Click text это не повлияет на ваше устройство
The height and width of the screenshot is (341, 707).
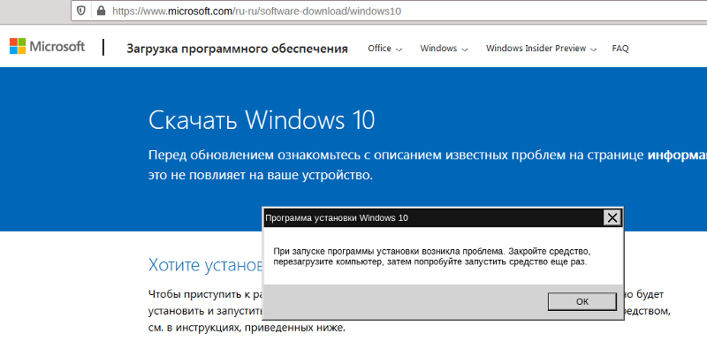click(261, 175)
